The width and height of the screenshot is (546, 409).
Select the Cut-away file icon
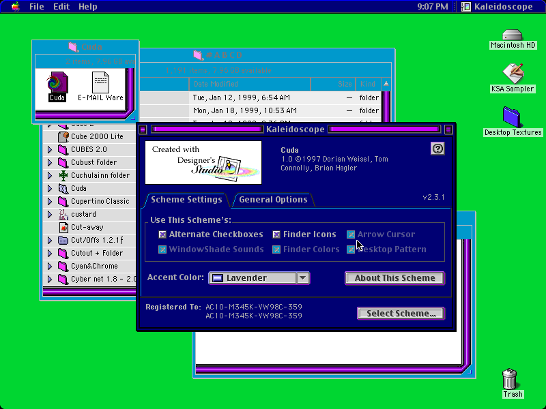click(x=63, y=228)
